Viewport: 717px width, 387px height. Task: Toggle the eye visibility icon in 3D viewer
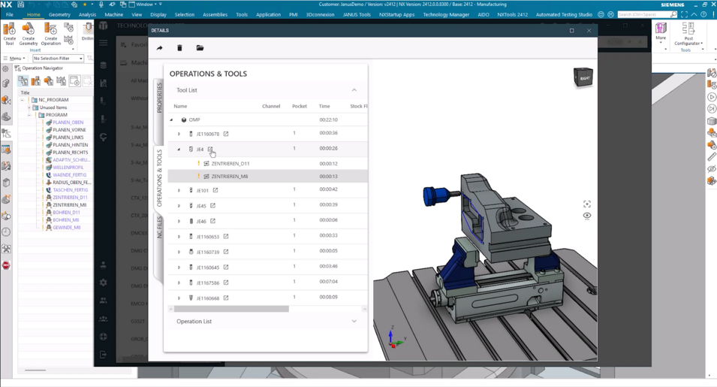point(587,216)
